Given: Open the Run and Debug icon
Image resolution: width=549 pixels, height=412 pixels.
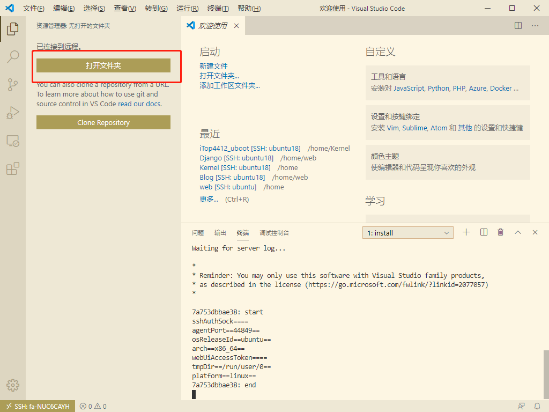Looking at the screenshot, I should coord(13,113).
